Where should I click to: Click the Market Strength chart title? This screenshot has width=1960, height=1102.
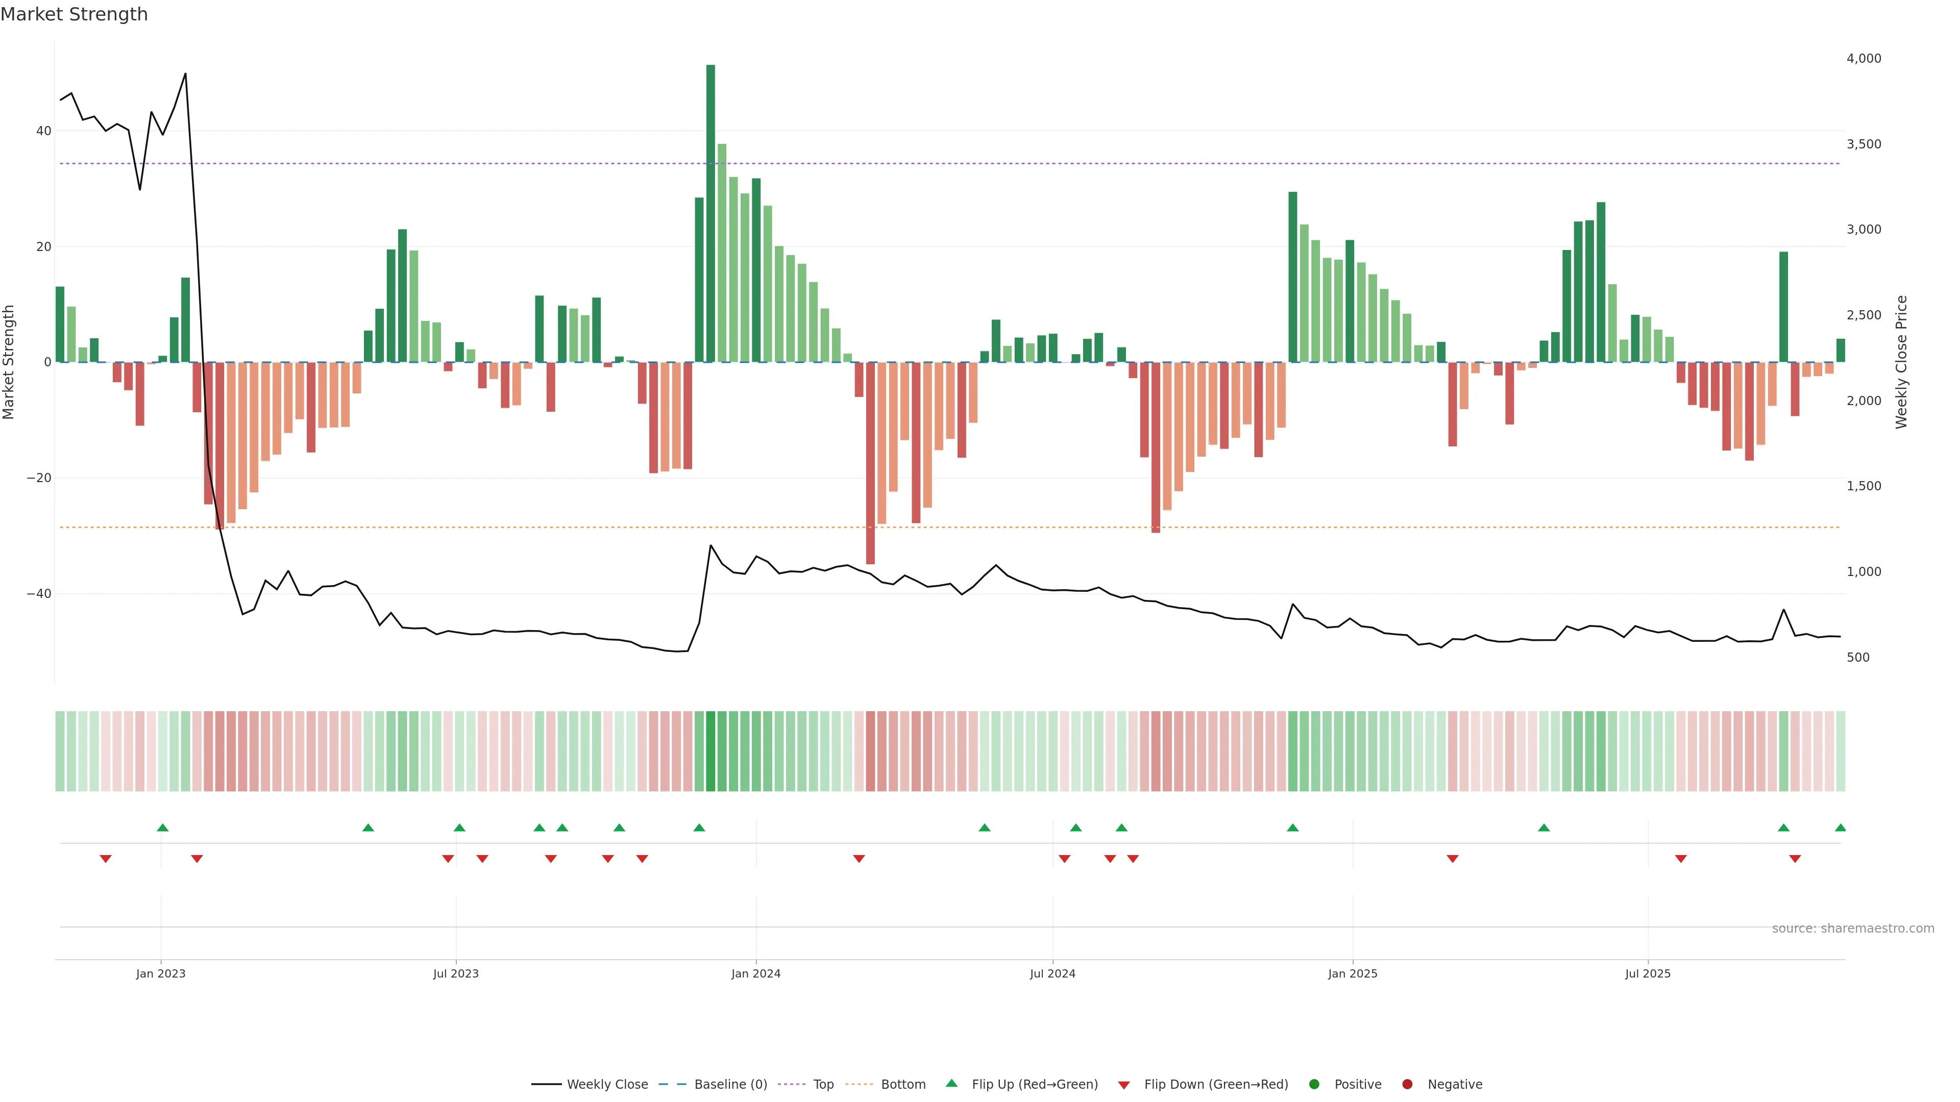point(74,14)
